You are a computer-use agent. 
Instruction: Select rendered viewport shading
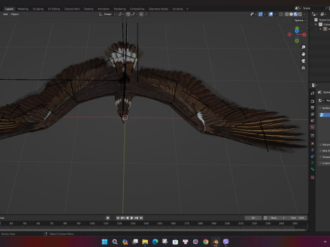[300, 14]
